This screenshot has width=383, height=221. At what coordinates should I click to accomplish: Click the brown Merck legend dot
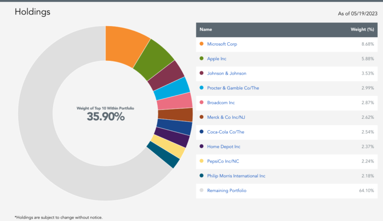(201, 117)
